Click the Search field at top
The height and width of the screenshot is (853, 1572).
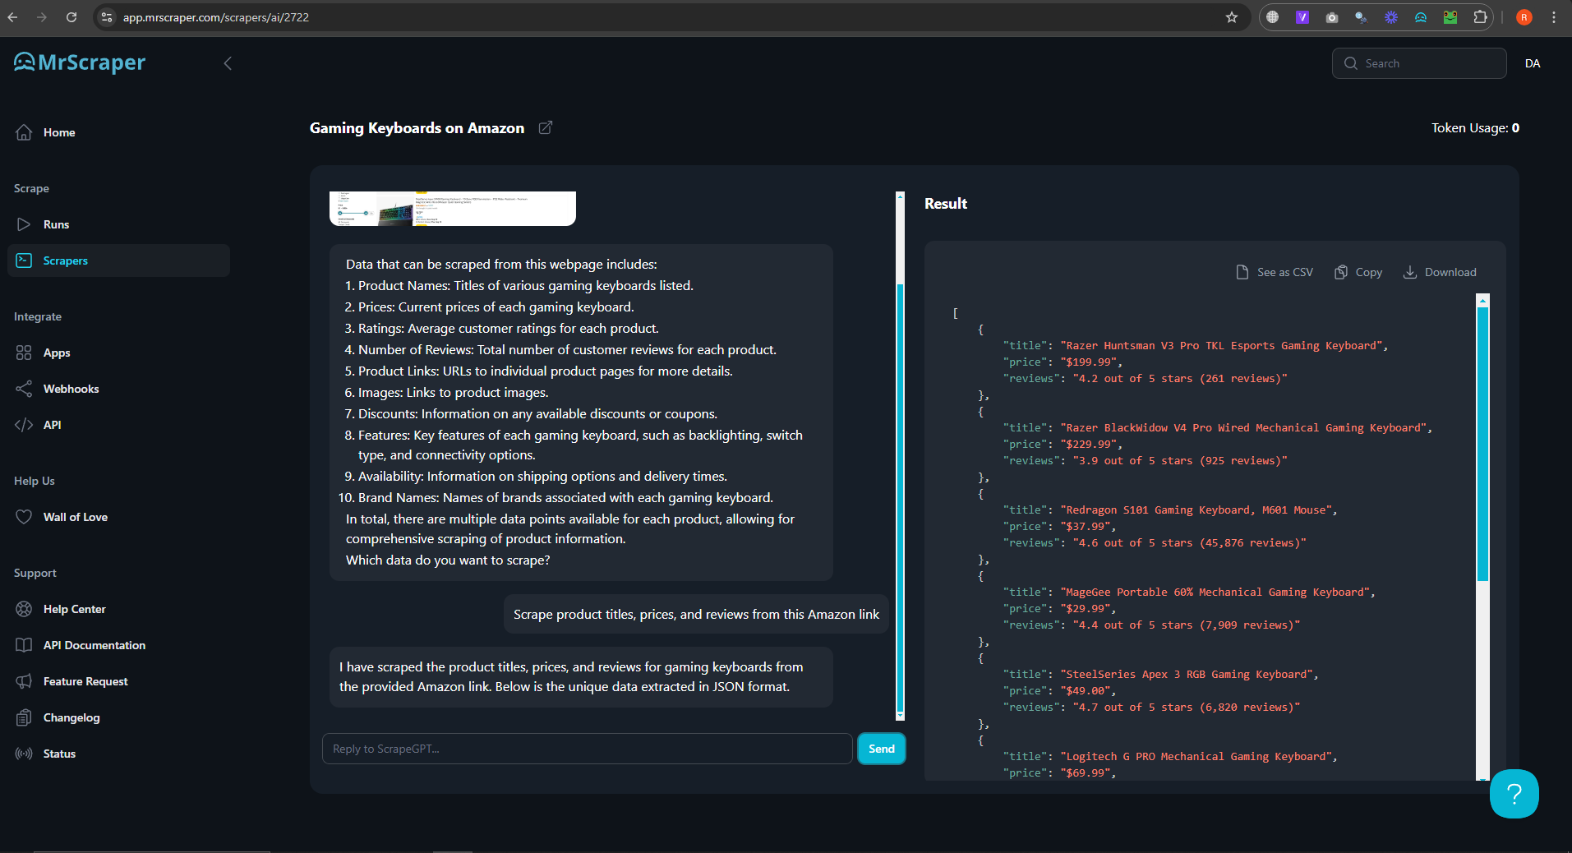click(1419, 63)
